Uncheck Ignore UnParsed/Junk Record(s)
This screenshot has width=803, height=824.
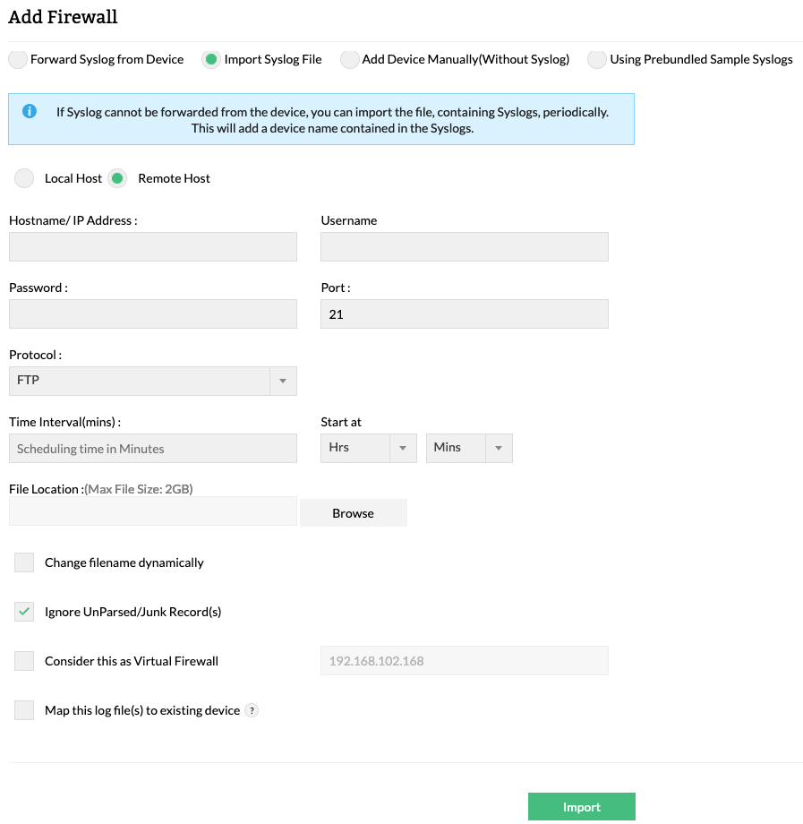[x=24, y=612]
